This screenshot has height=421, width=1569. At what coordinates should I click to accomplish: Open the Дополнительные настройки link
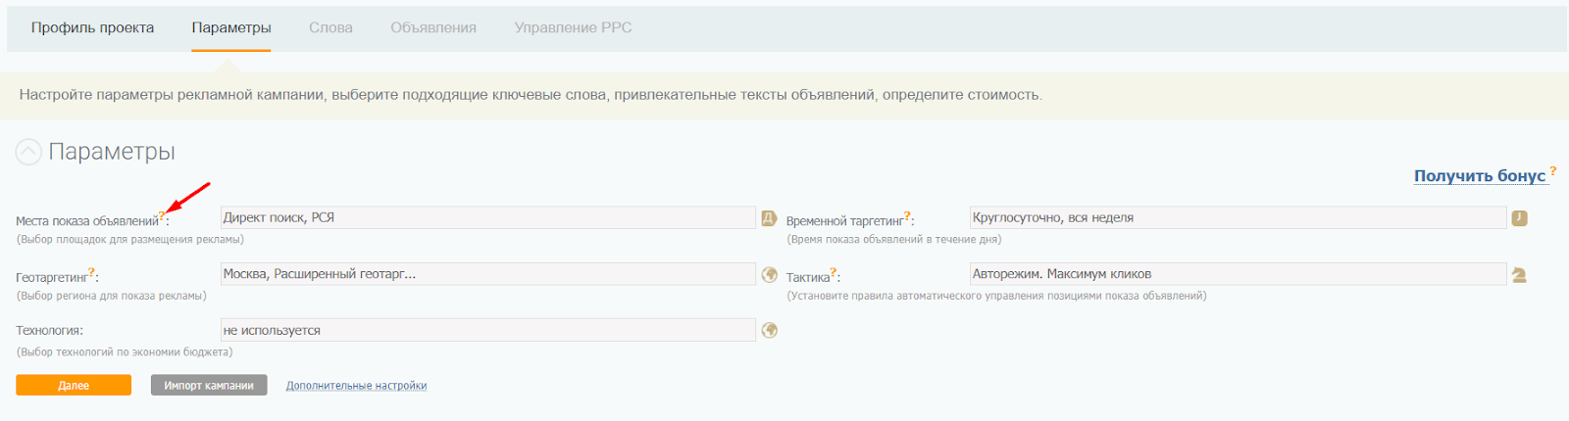click(356, 386)
